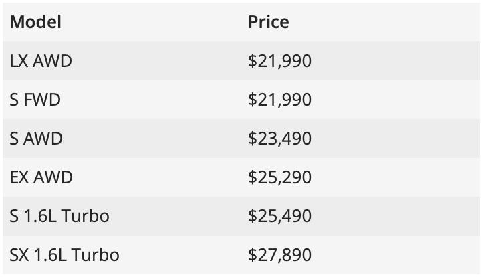Click the $25,290 price value
Screen dimensions: 484x277
pos(279,178)
